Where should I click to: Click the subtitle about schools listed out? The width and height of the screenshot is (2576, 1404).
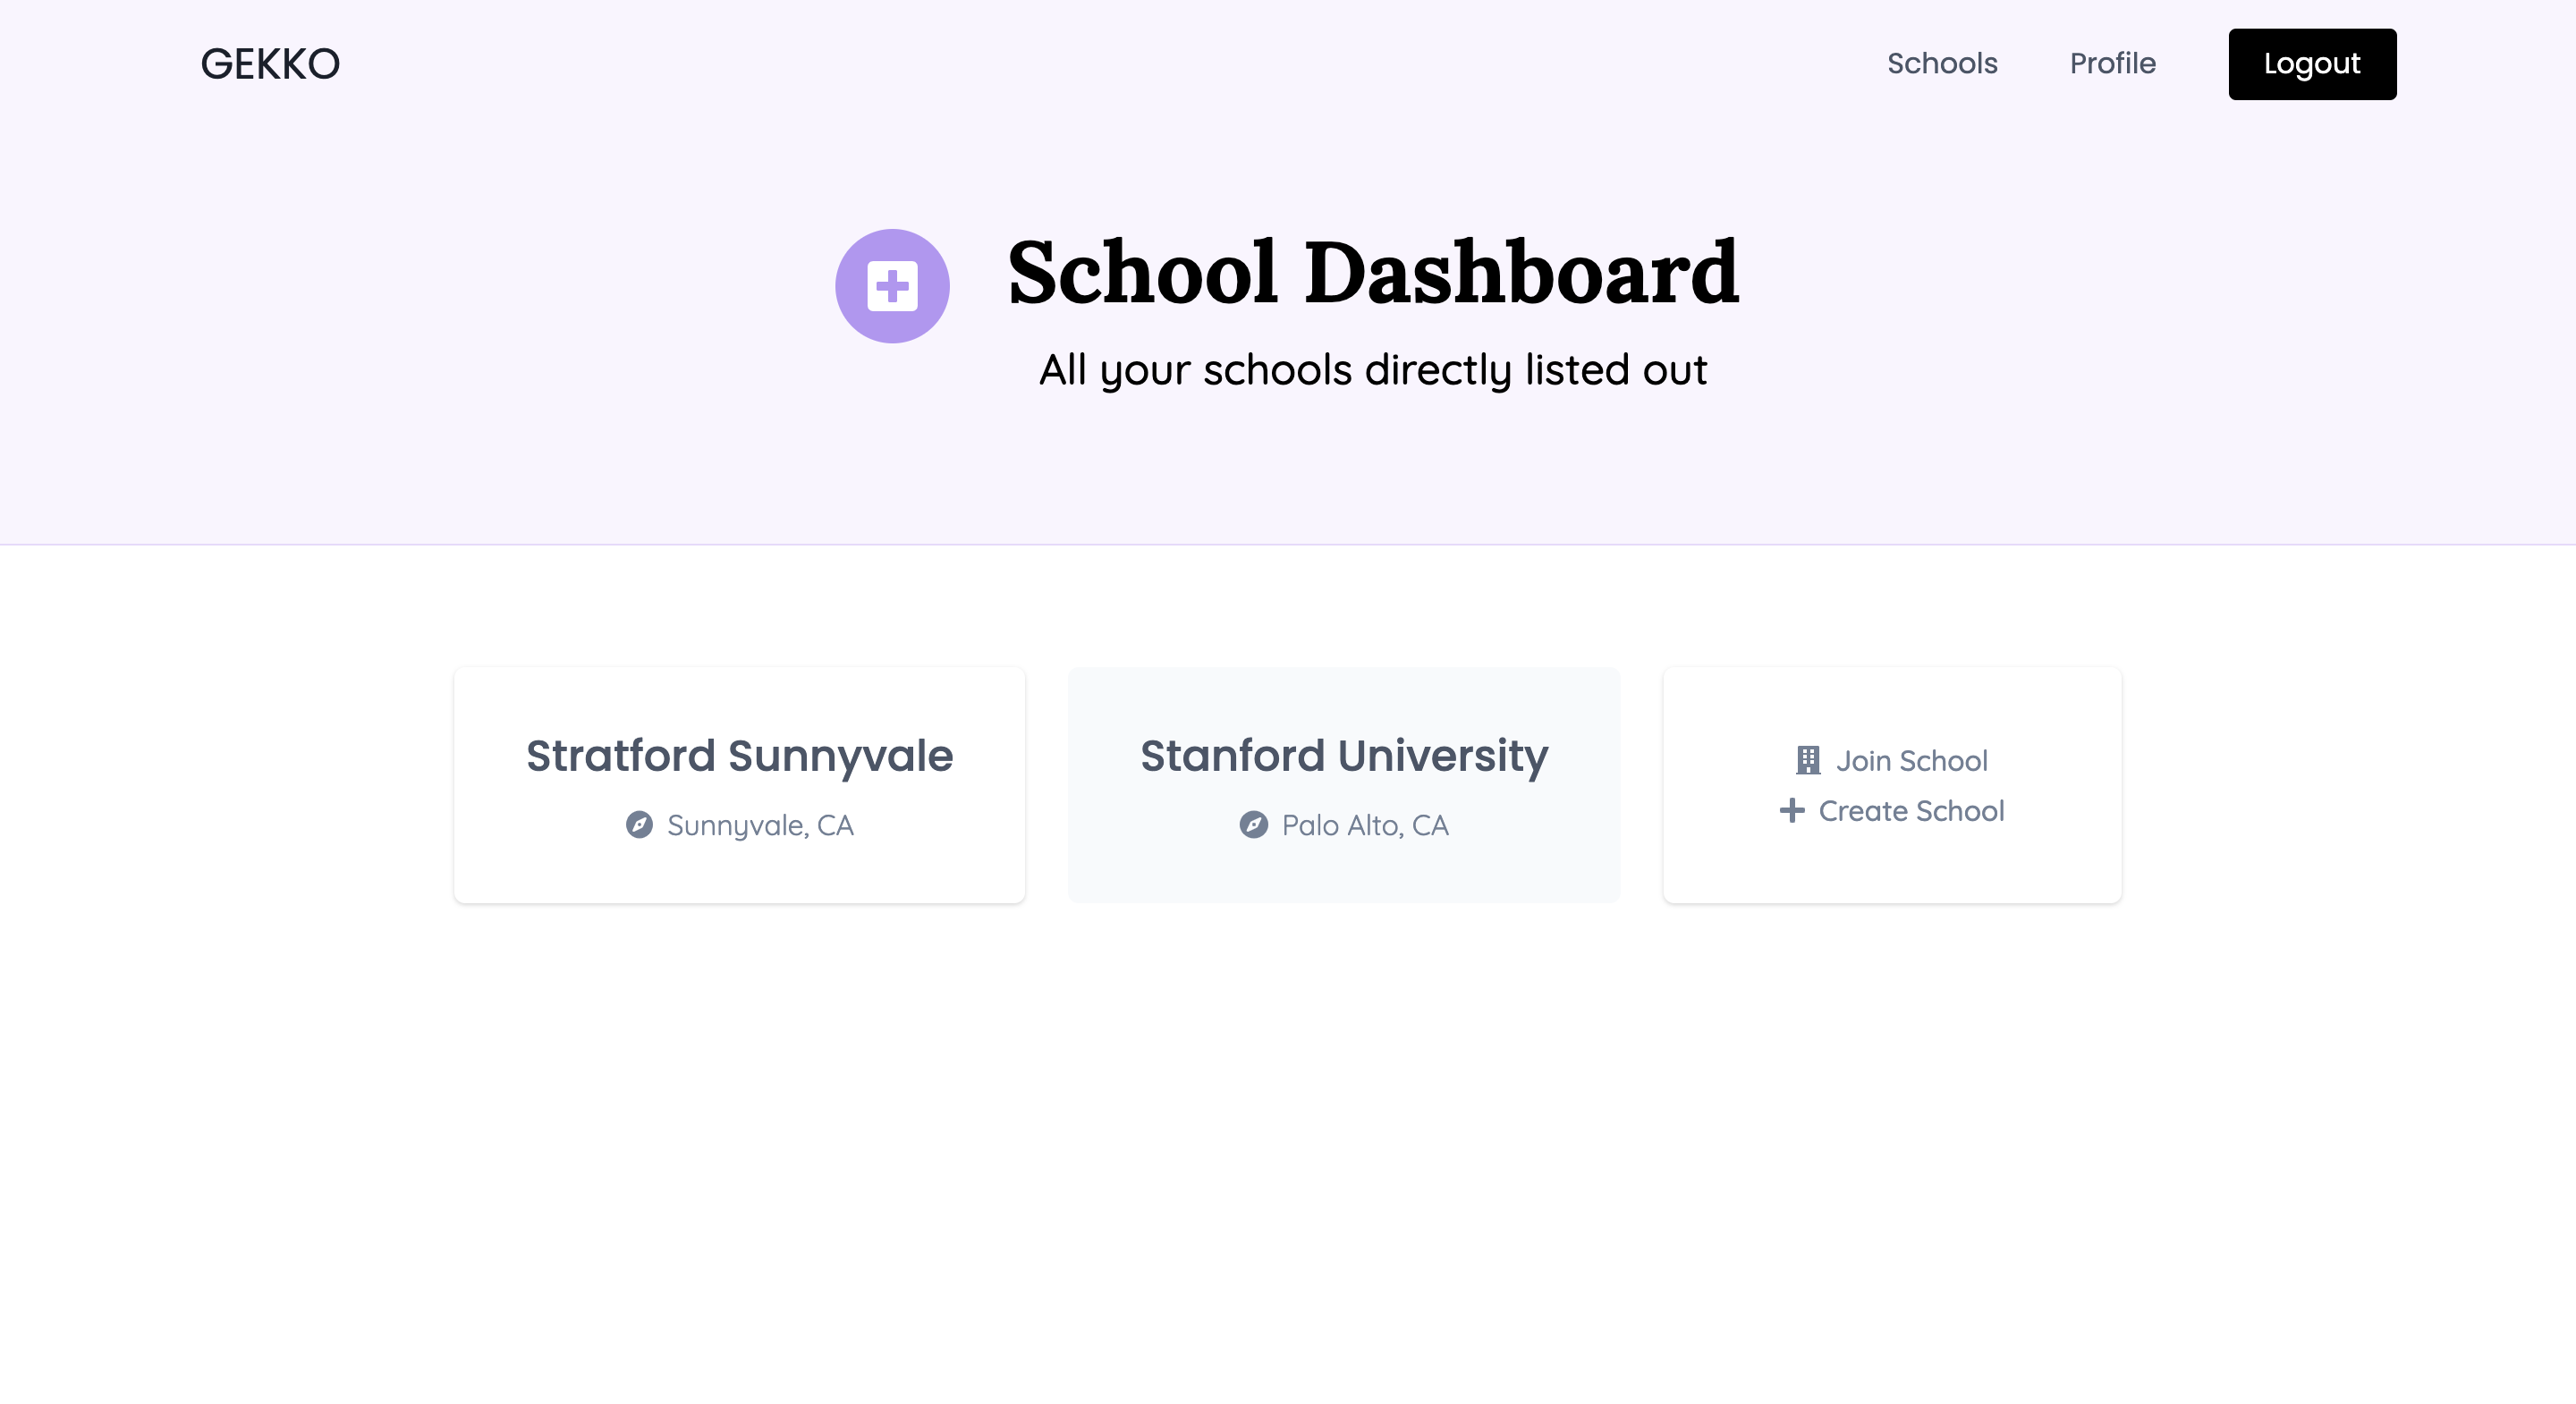point(1372,370)
